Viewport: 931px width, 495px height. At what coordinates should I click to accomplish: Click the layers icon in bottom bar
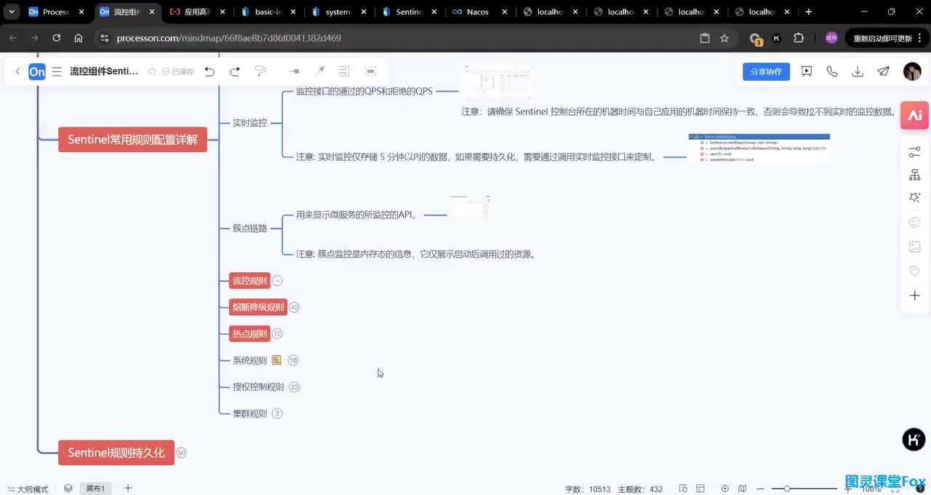coord(68,488)
